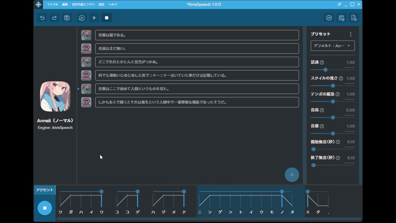Open the preset three-dot options menu
The image size is (396, 223).
351,34
